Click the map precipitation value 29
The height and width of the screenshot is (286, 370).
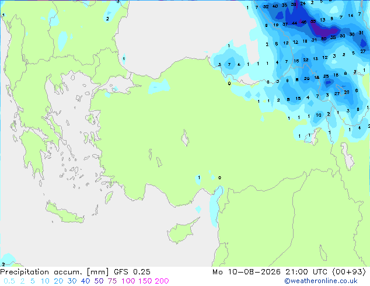[306, 79]
